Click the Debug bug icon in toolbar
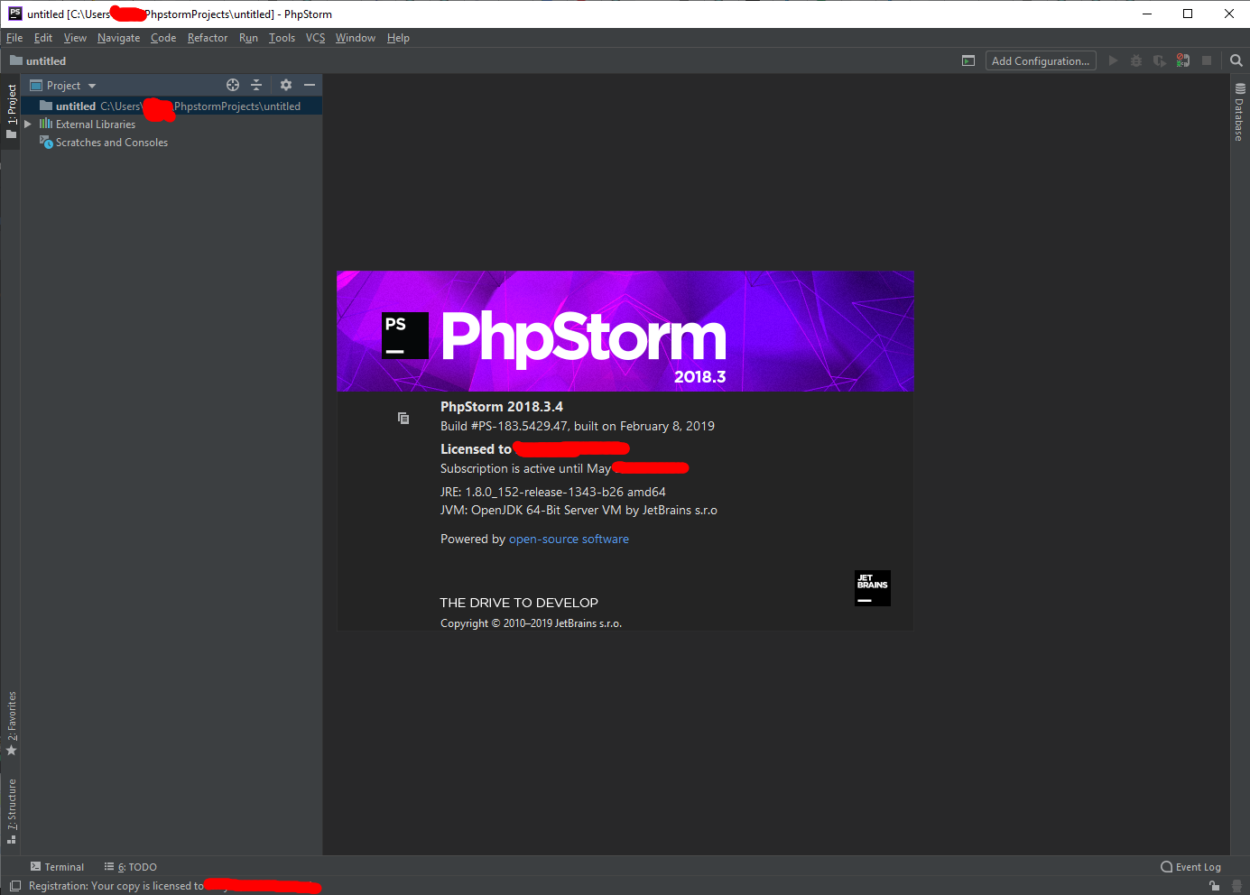This screenshot has width=1250, height=895. (1136, 60)
